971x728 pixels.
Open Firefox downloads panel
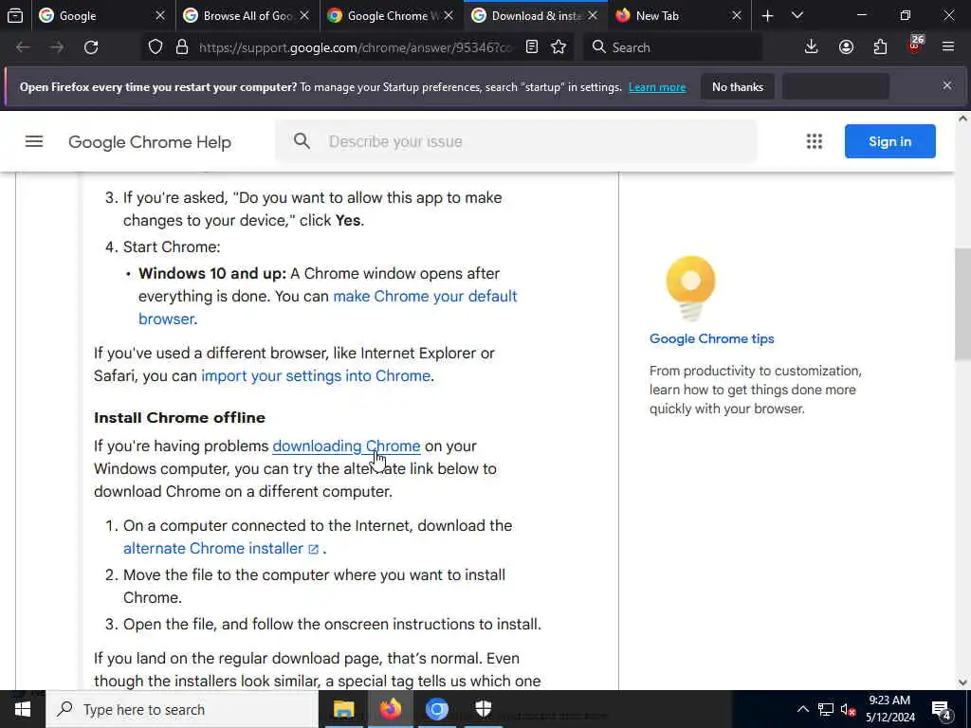tap(812, 47)
